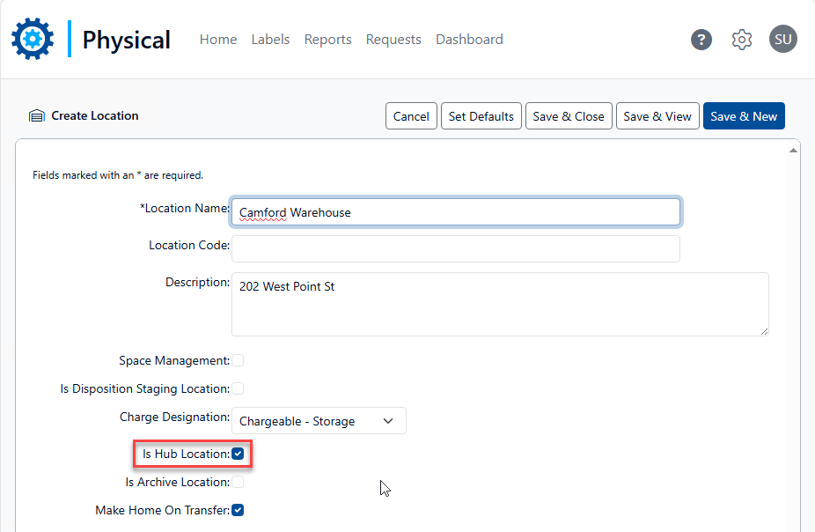Uncheck the Is Hub Location checkbox

[x=238, y=454]
